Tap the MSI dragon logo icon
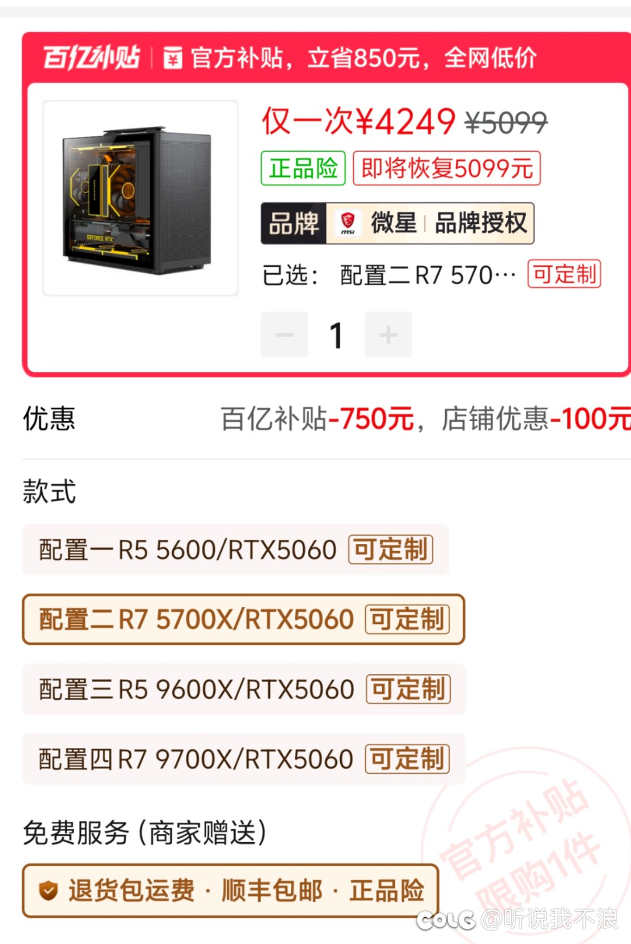 (348, 223)
